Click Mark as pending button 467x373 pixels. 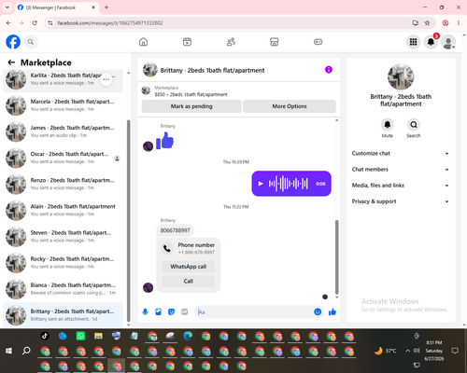(x=191, y=106)
